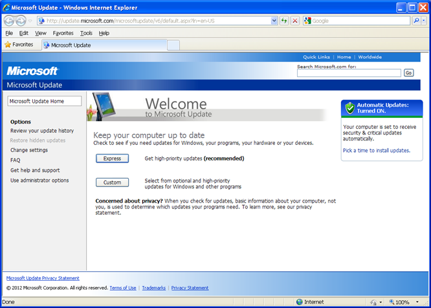Open the empty new tab button
This screenshot has height=308, width=431.
pos(173,45)
